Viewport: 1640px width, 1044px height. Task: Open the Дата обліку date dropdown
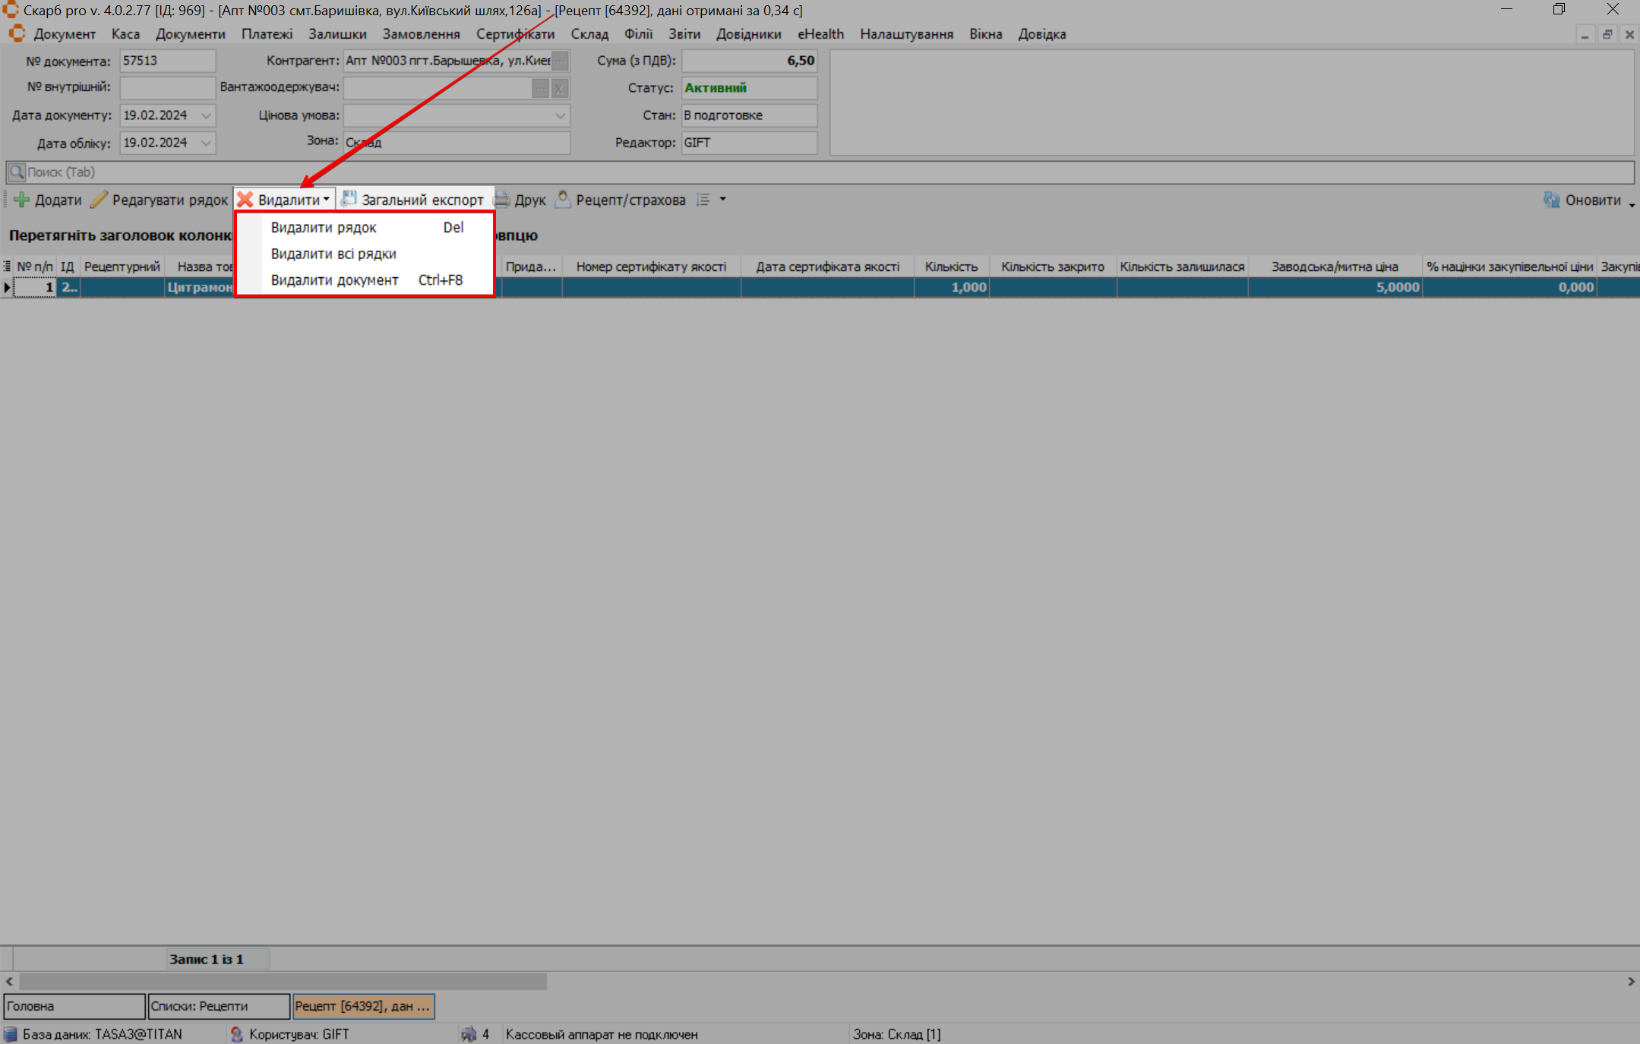point(206,143)
